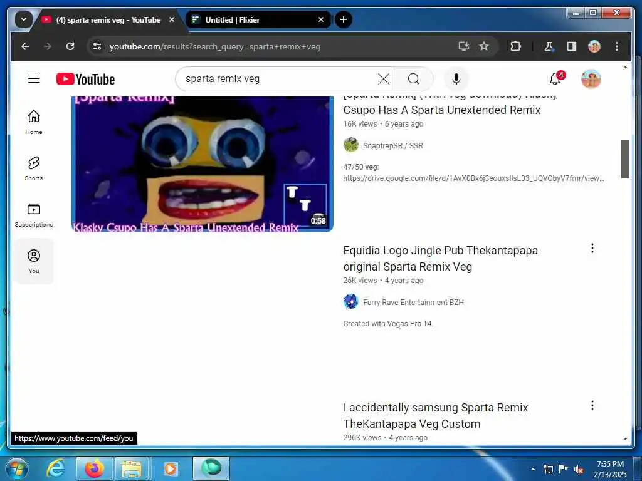Open Furry Rave Entertainment BZH channel
This screenshot has width=642, height=481.
[413, 303]
